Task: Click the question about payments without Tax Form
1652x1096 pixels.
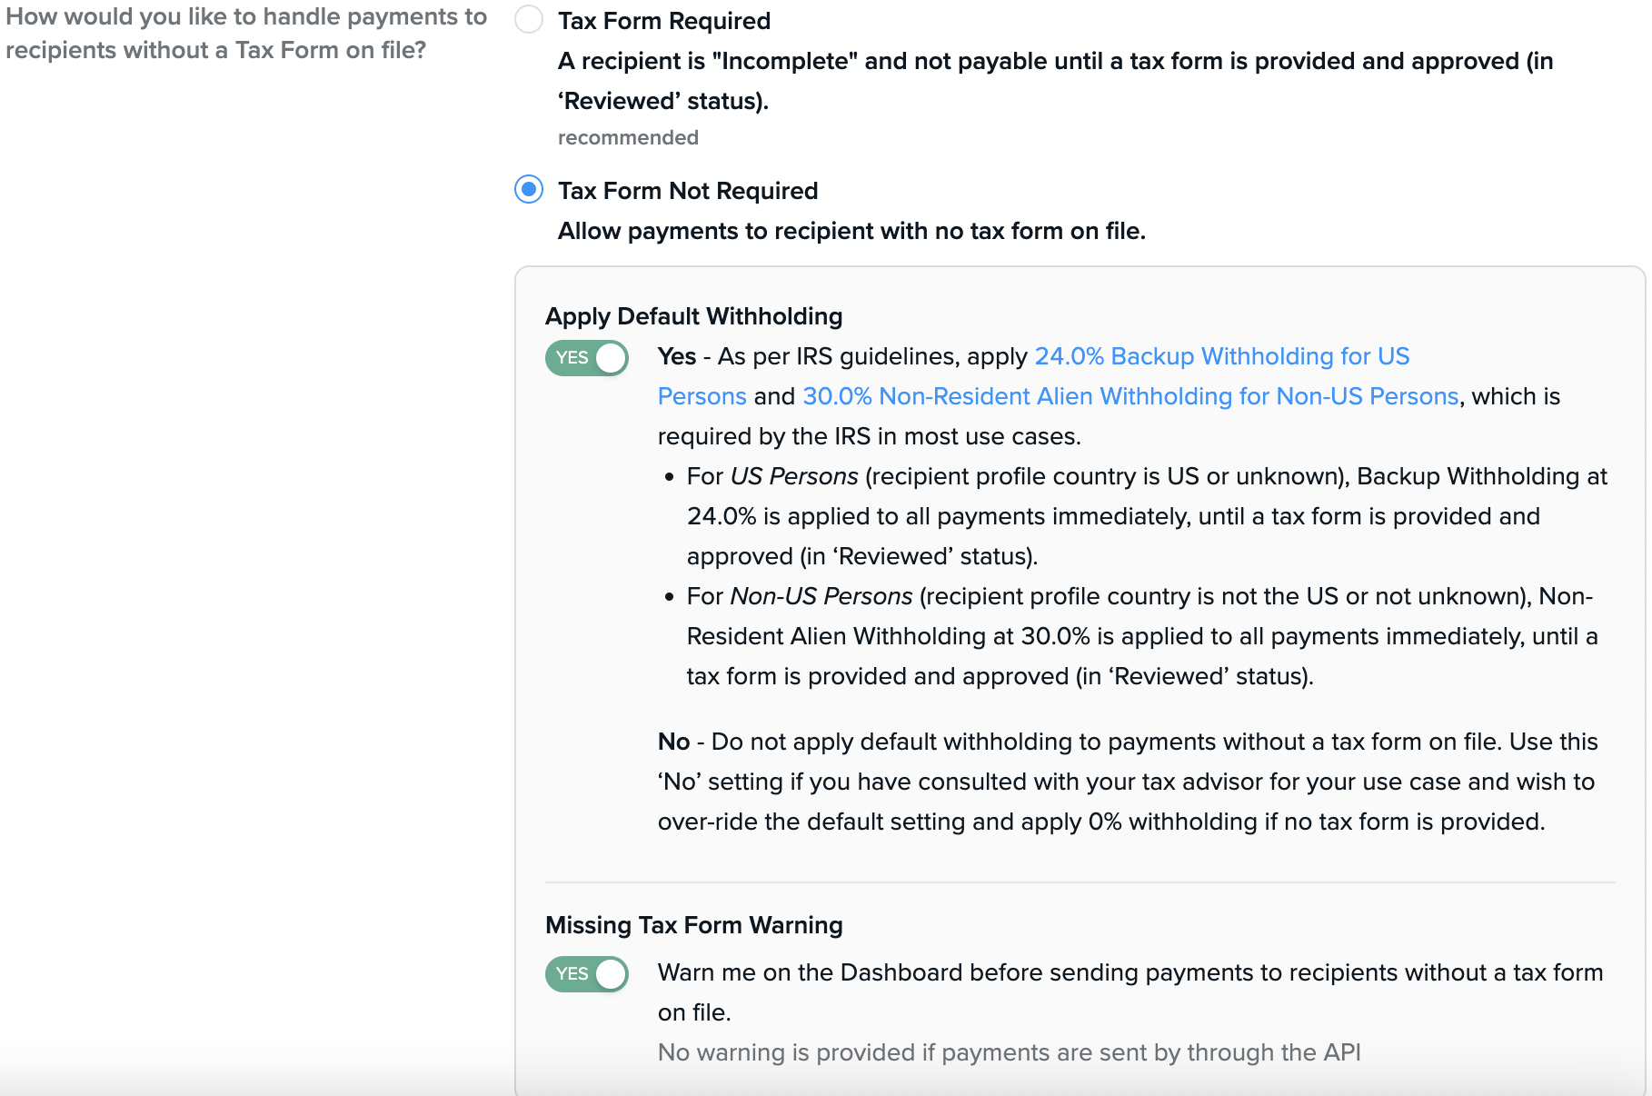Action: (x=245, y=34)
